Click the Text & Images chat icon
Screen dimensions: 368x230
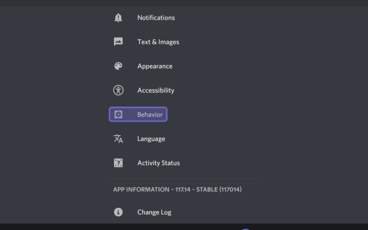118,42
